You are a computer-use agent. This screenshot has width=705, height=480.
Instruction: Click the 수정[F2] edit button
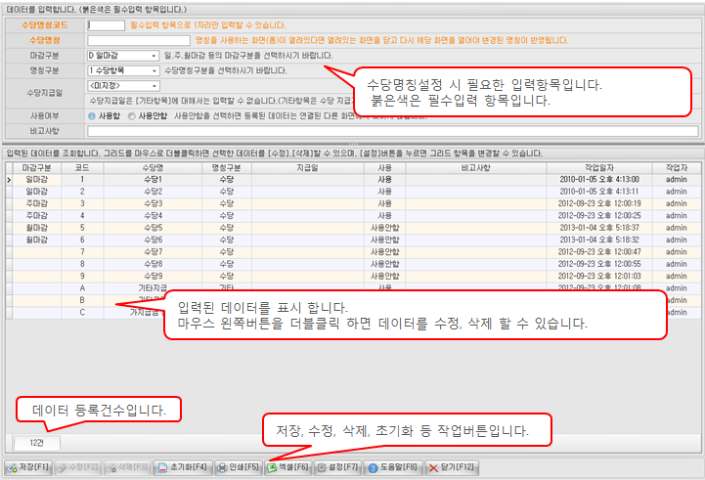coord(78,467)
